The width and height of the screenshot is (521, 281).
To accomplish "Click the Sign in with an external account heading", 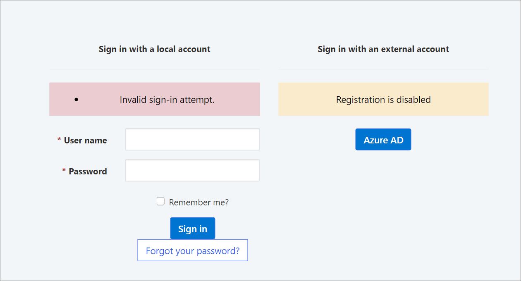I will coord(383,49).
